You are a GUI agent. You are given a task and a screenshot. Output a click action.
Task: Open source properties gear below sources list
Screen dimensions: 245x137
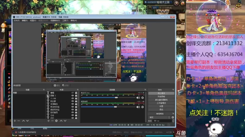[x=56, y=121]
